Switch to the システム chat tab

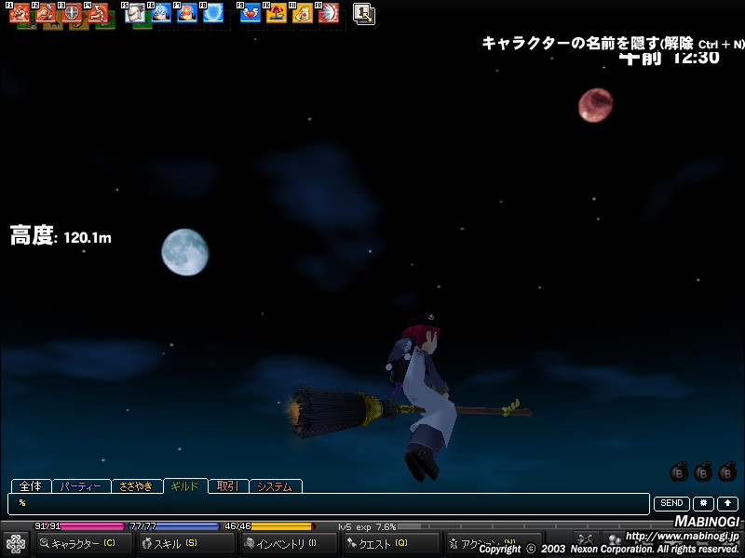click(275, 485)
